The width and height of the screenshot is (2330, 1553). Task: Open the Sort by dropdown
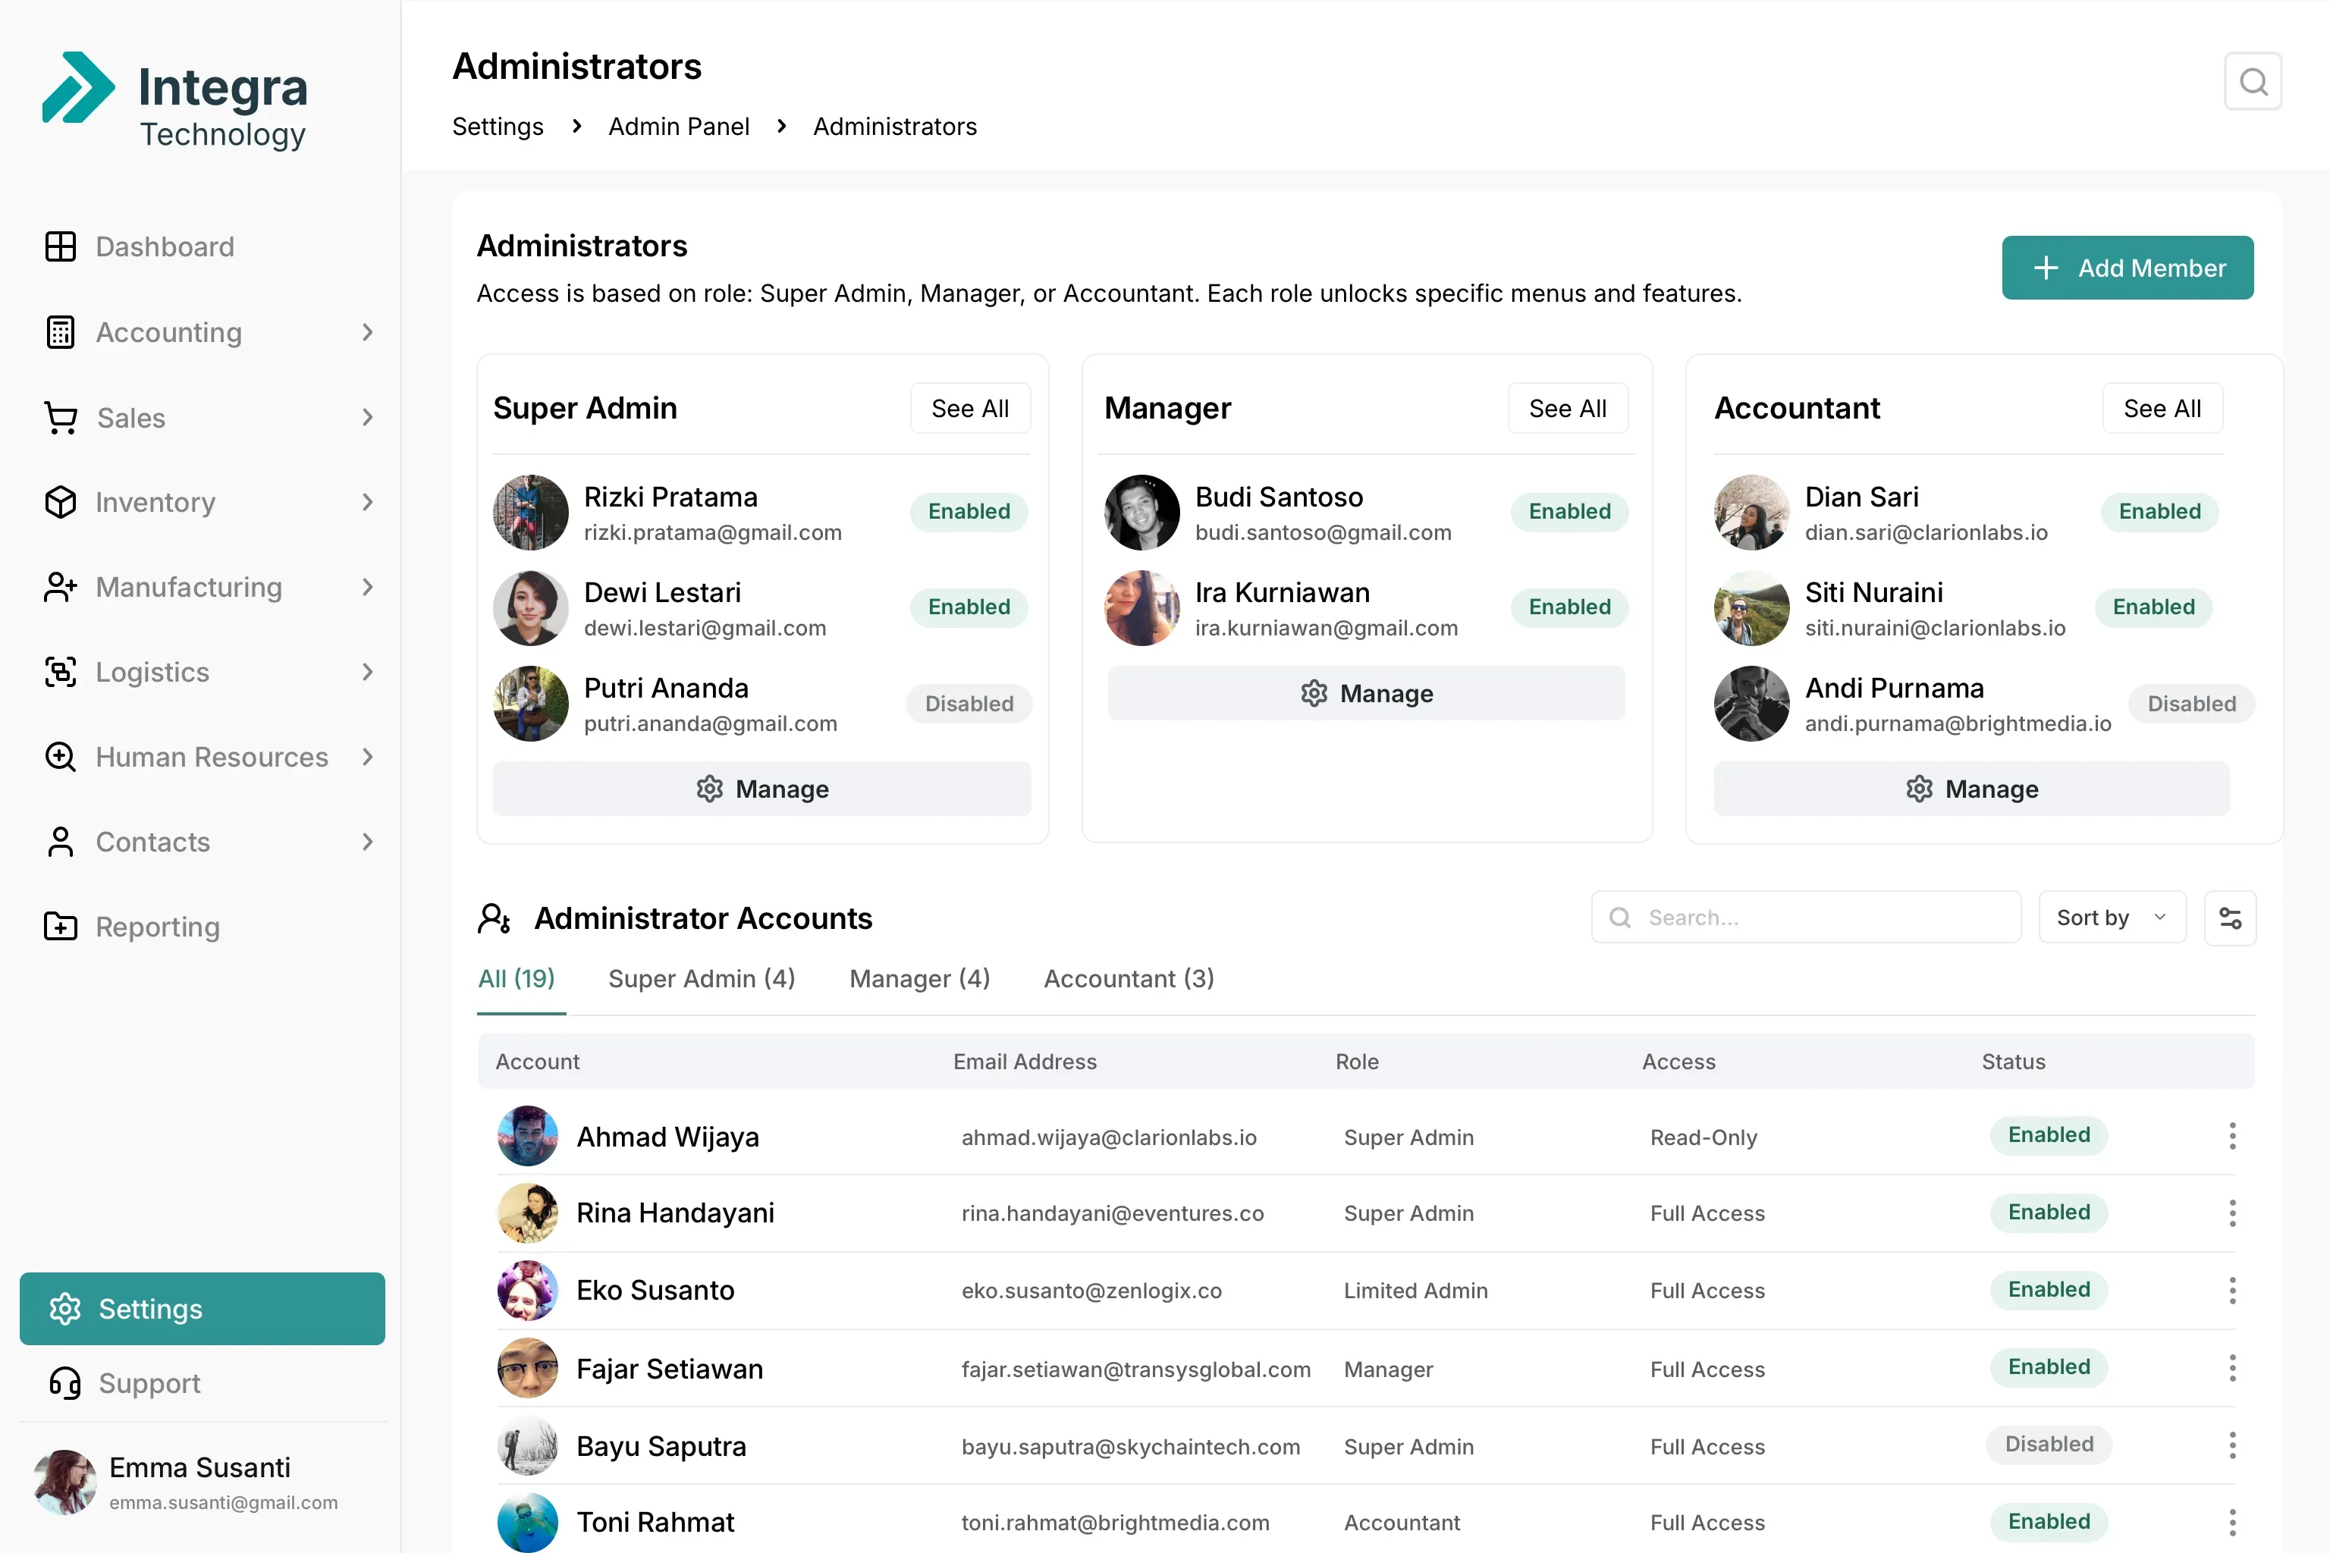pyautogui.click(x=2111, y=917)
